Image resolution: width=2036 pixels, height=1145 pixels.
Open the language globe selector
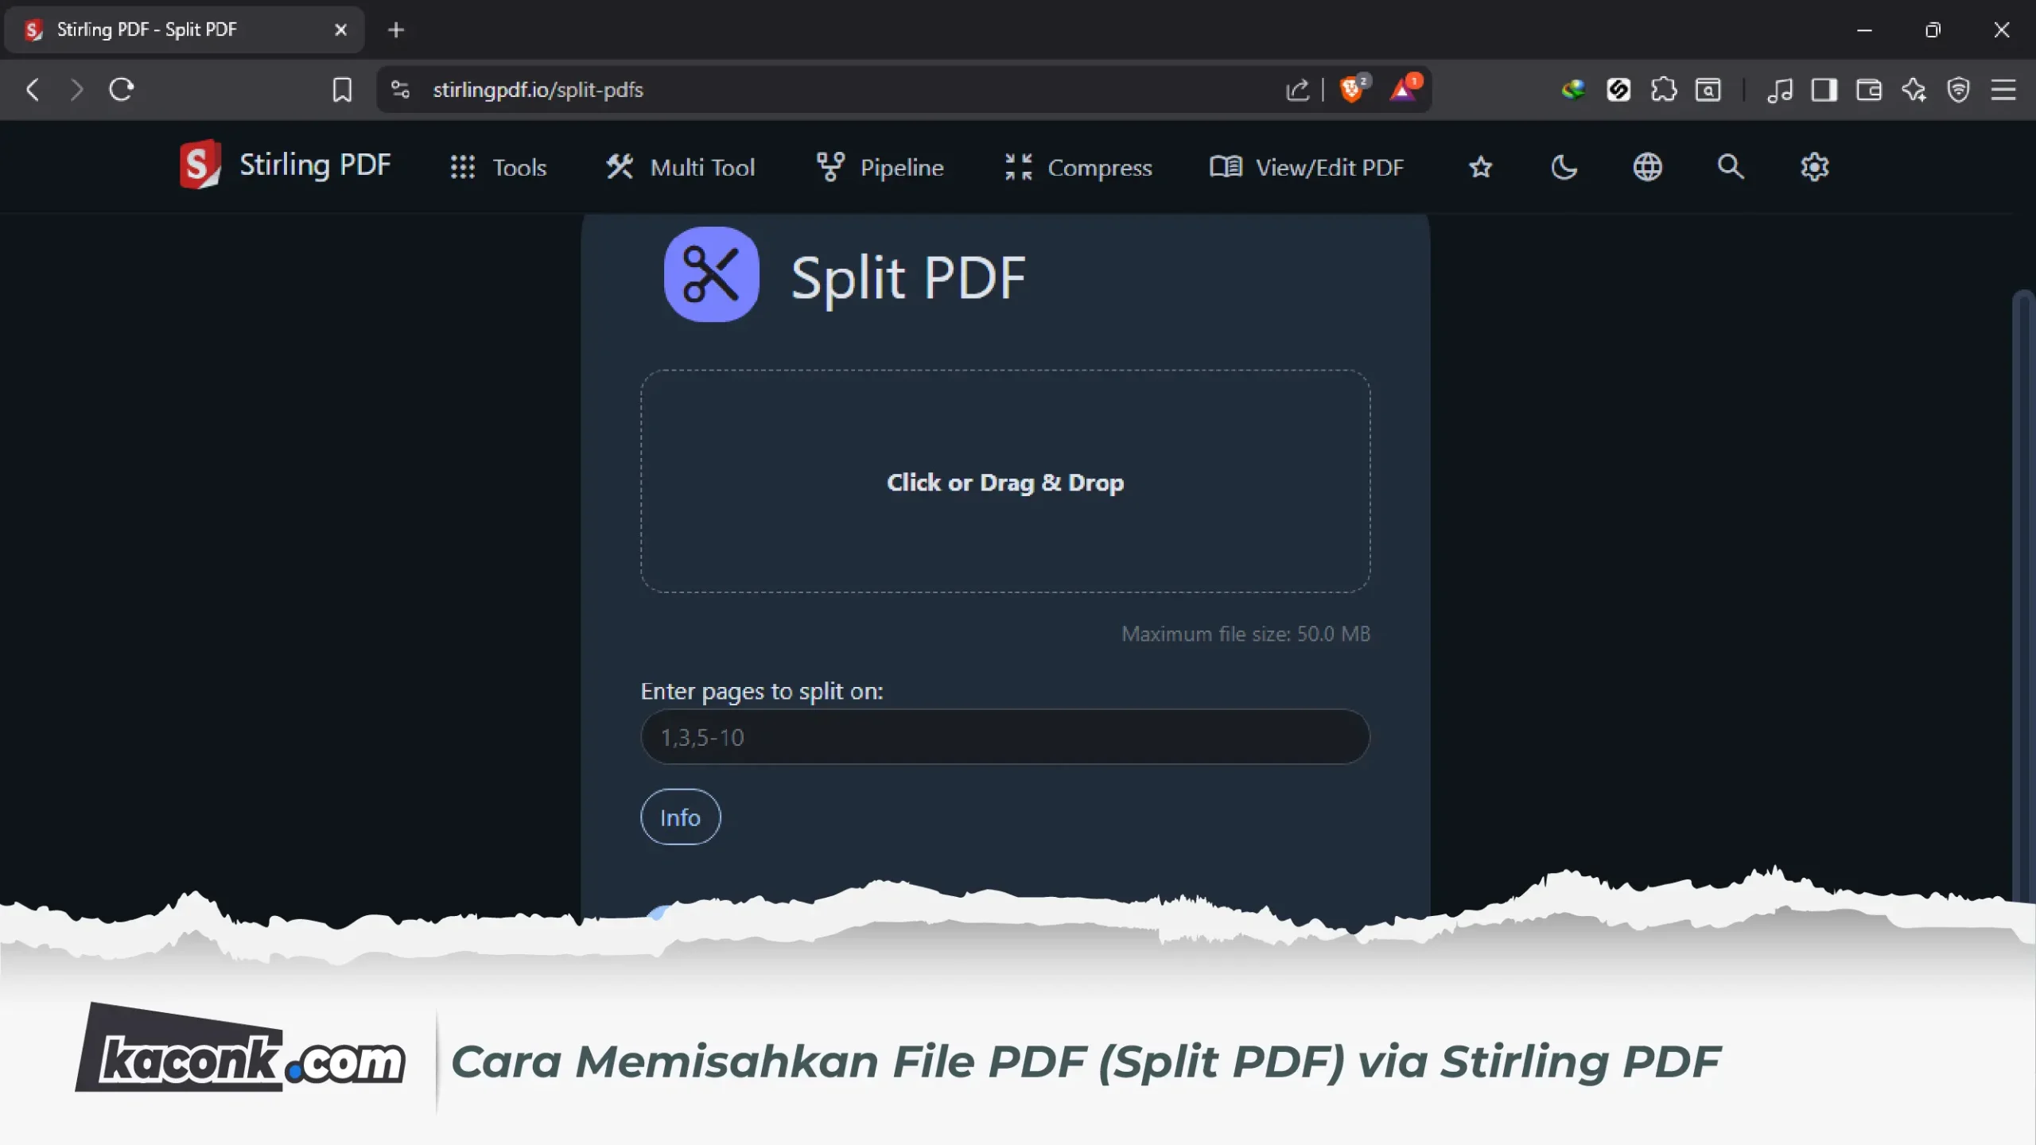point(1647,167)
